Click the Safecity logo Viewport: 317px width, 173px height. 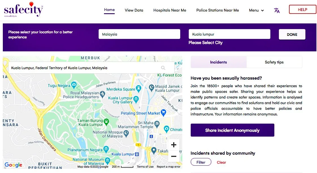(x=23, y=10)
